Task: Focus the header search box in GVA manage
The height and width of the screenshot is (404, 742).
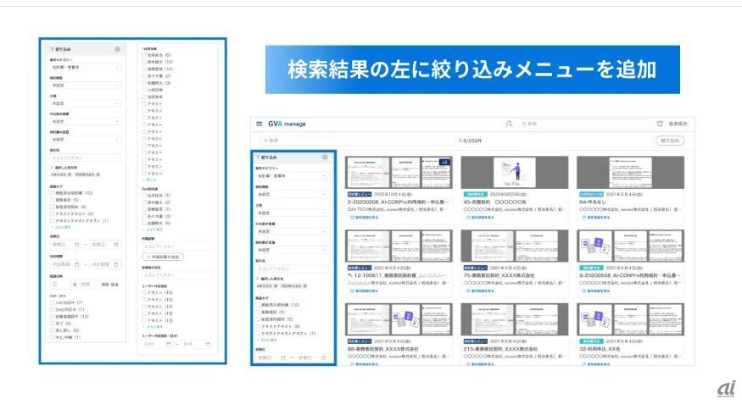Action: pyautogui.click(x=583, y=124)
